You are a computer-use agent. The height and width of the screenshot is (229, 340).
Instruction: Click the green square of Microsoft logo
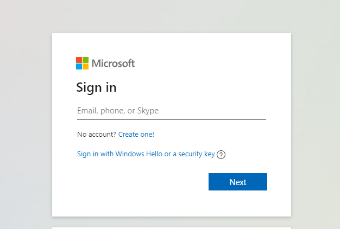85,60
